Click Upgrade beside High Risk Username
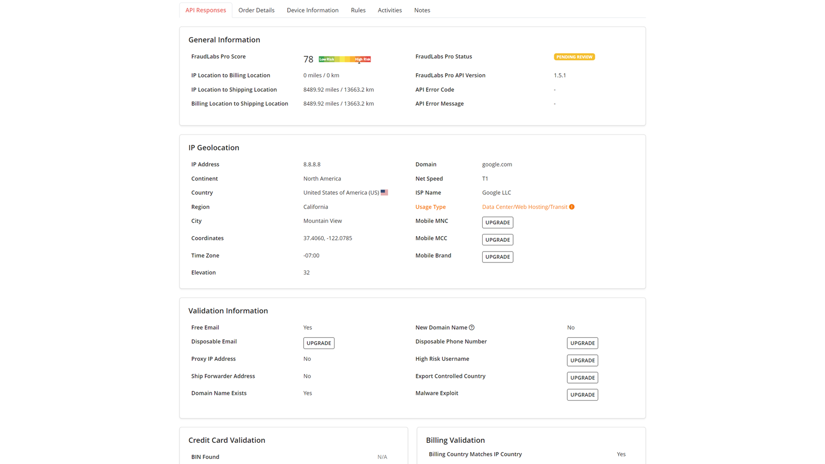The image size is (825, 464). (x=582, y=360)
